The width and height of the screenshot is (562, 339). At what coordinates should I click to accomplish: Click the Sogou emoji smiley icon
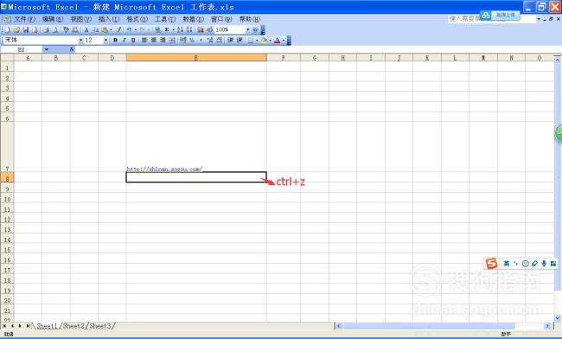coord(526,264)
